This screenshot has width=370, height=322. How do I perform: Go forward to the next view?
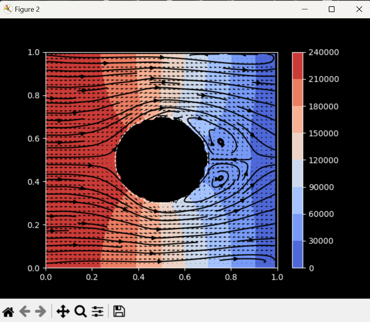point(40,311)
